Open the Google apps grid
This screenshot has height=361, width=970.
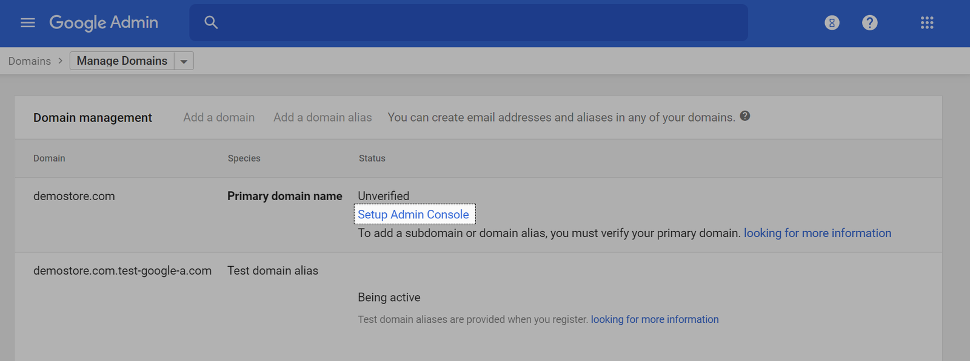(927, 22)
